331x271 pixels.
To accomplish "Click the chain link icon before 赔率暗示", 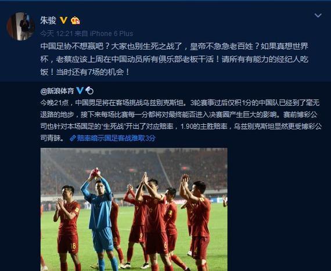I will [x=73, y=138].
